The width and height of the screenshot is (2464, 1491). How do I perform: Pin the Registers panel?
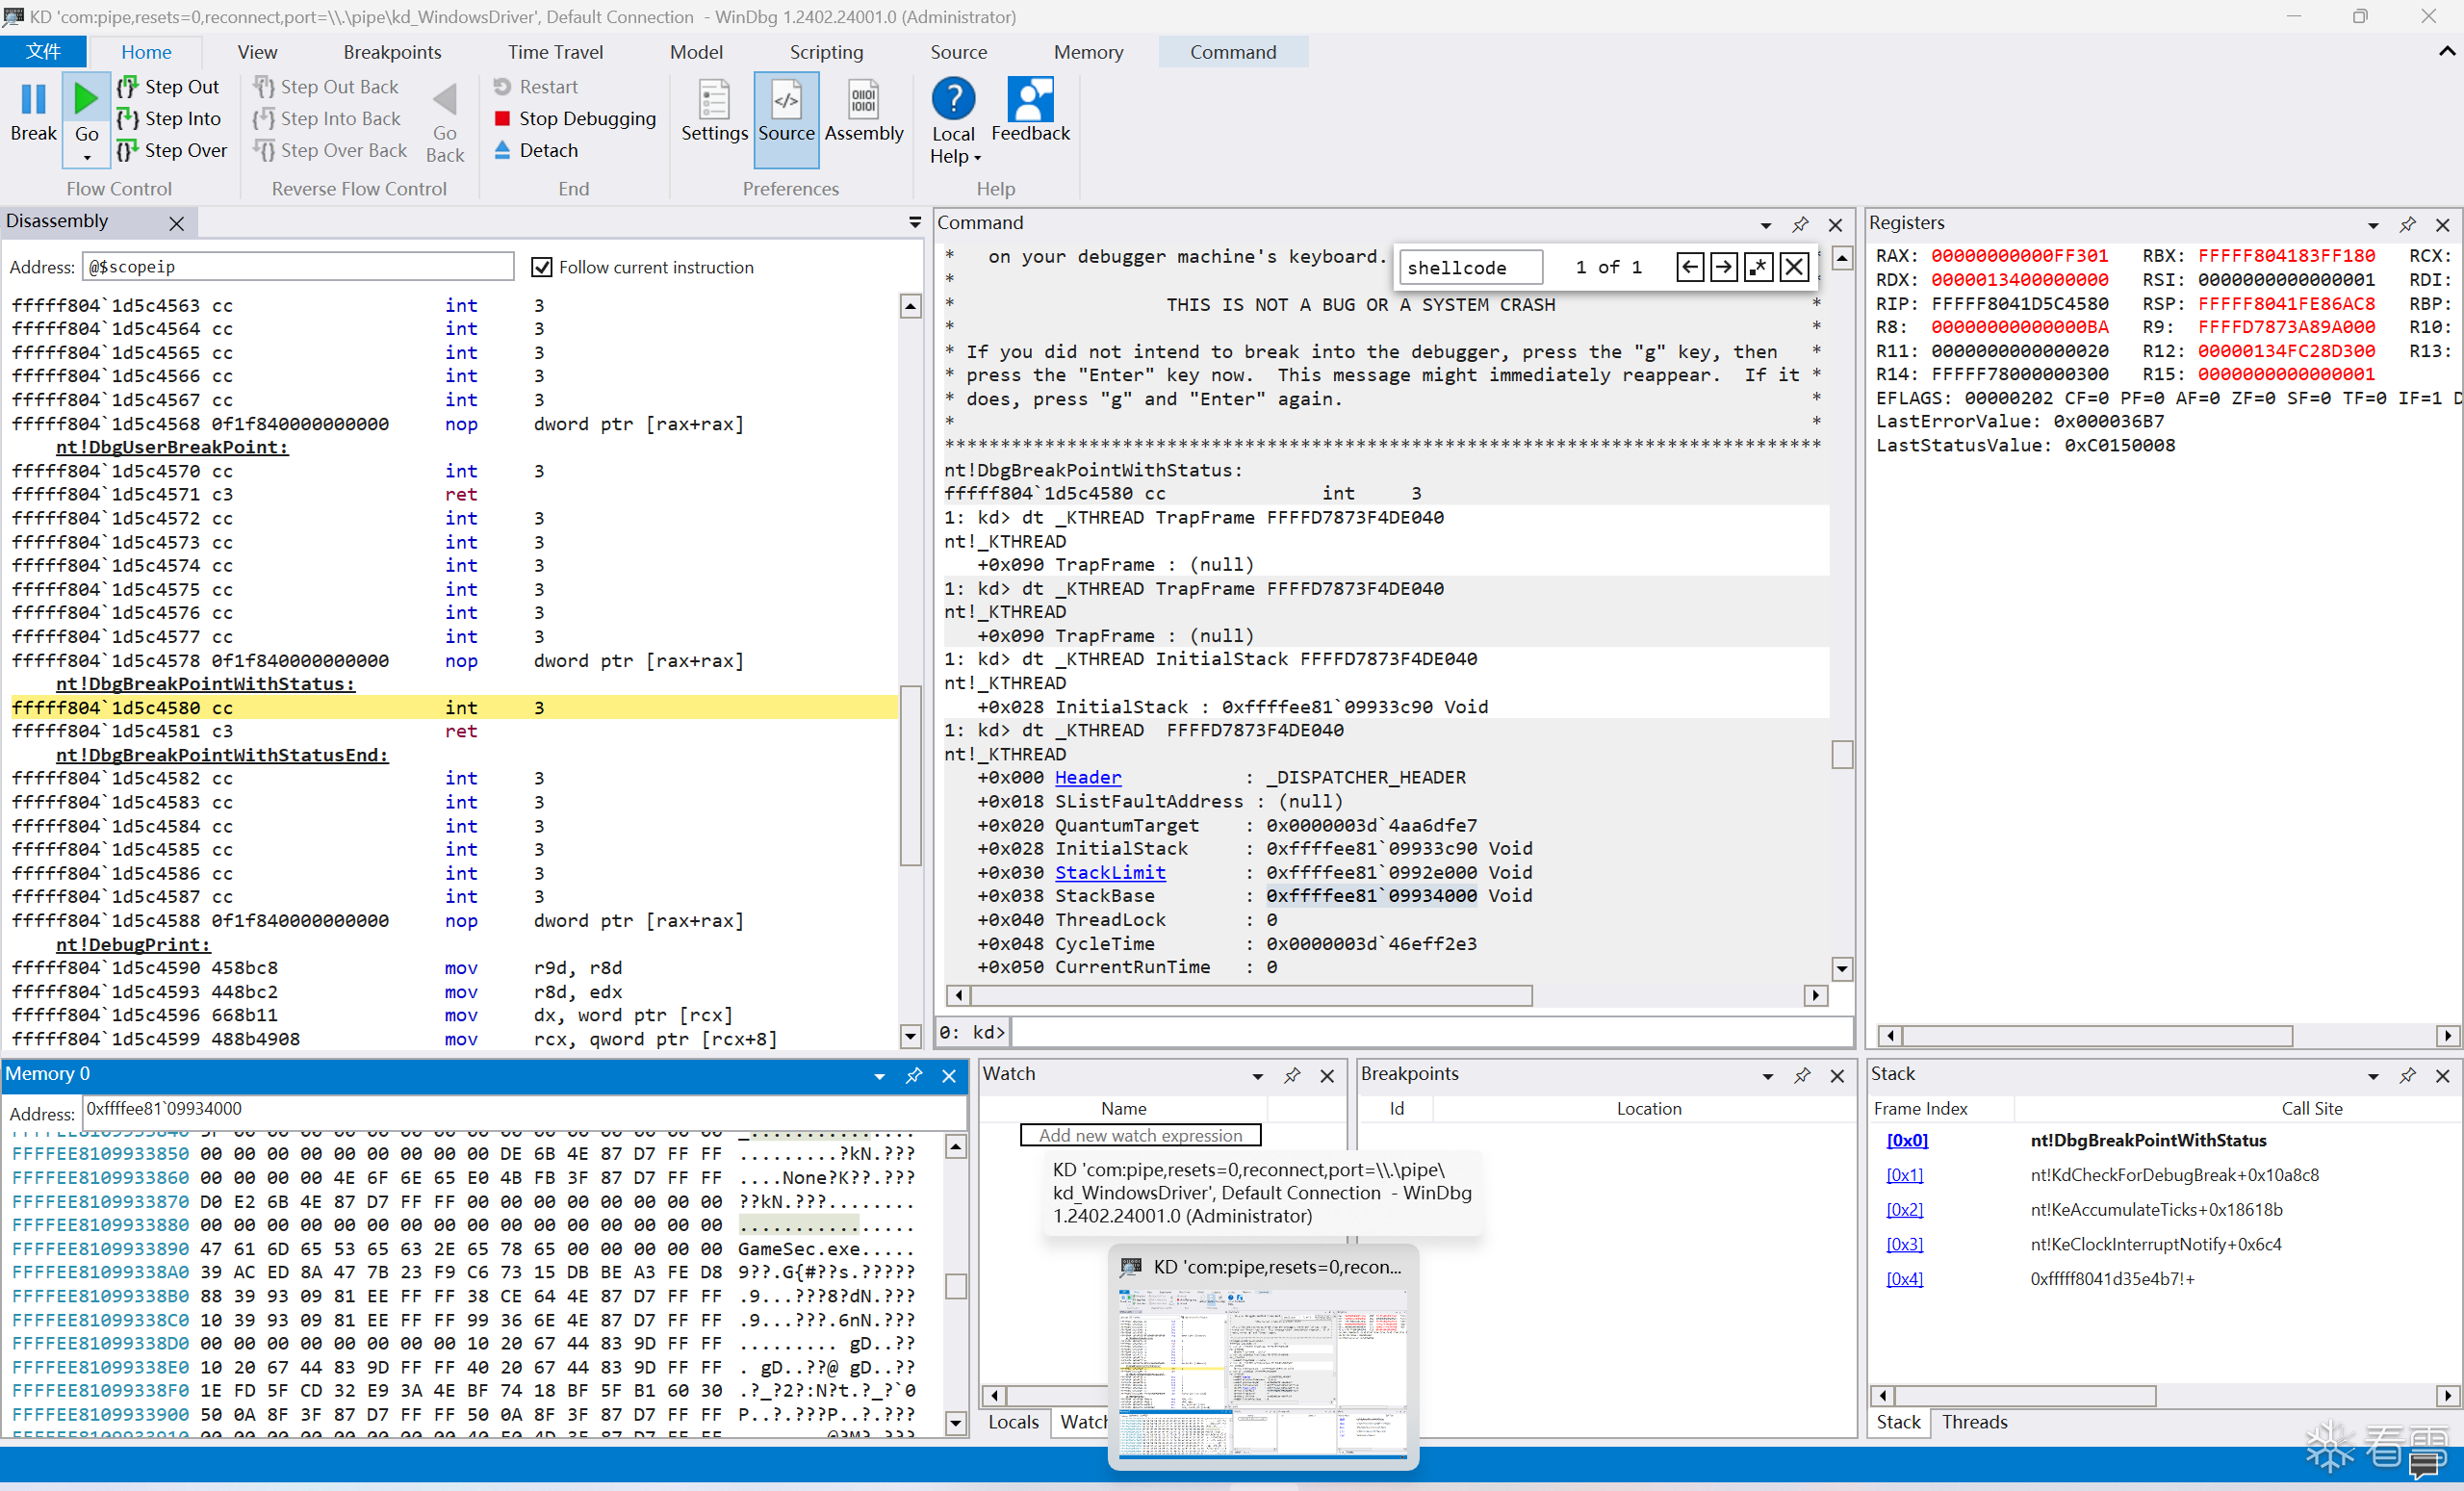click(x=2407, y=224)
